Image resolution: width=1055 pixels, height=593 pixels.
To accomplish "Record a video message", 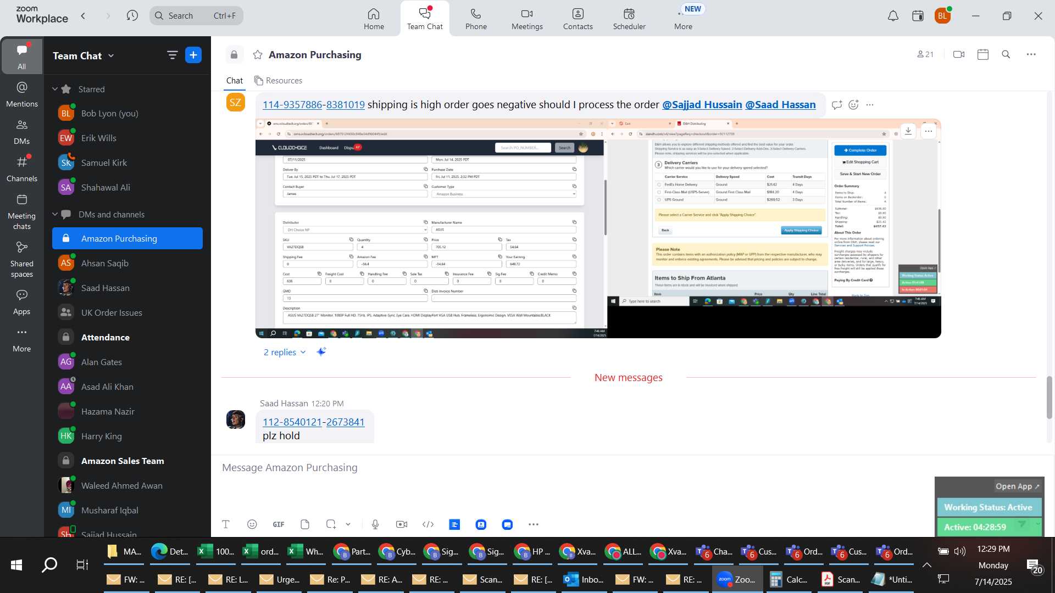I will (x=402, y=524).
